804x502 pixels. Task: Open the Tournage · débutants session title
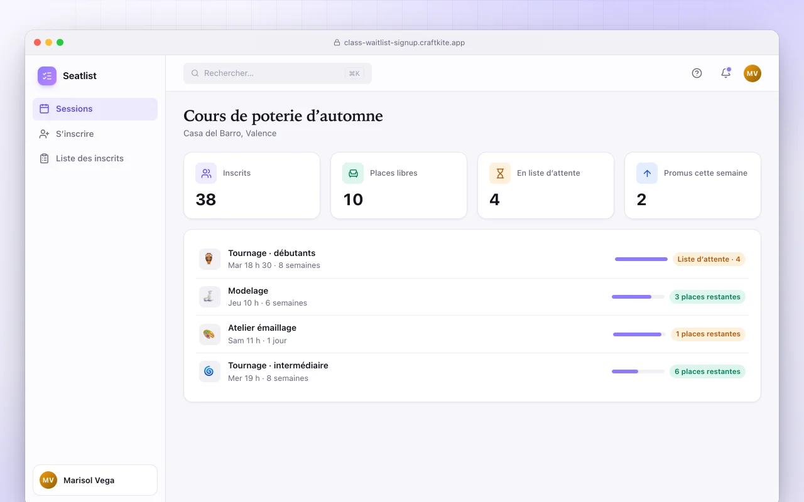pos(272,254)
